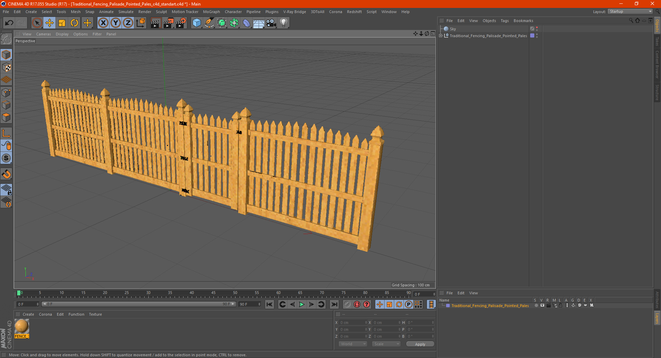Toggle Autokeying button
This screenshot has width=661, height=358.
click(x=357, y=304)
